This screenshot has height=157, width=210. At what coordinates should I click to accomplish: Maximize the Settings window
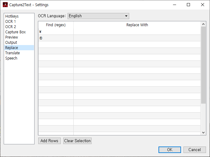(x=188, y=5)
